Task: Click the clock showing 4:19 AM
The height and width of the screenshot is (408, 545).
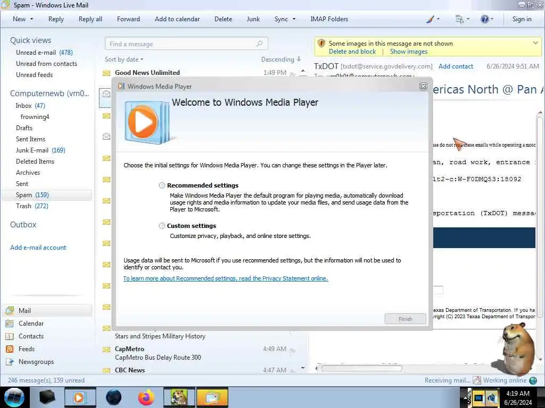Action: point(517,394)
